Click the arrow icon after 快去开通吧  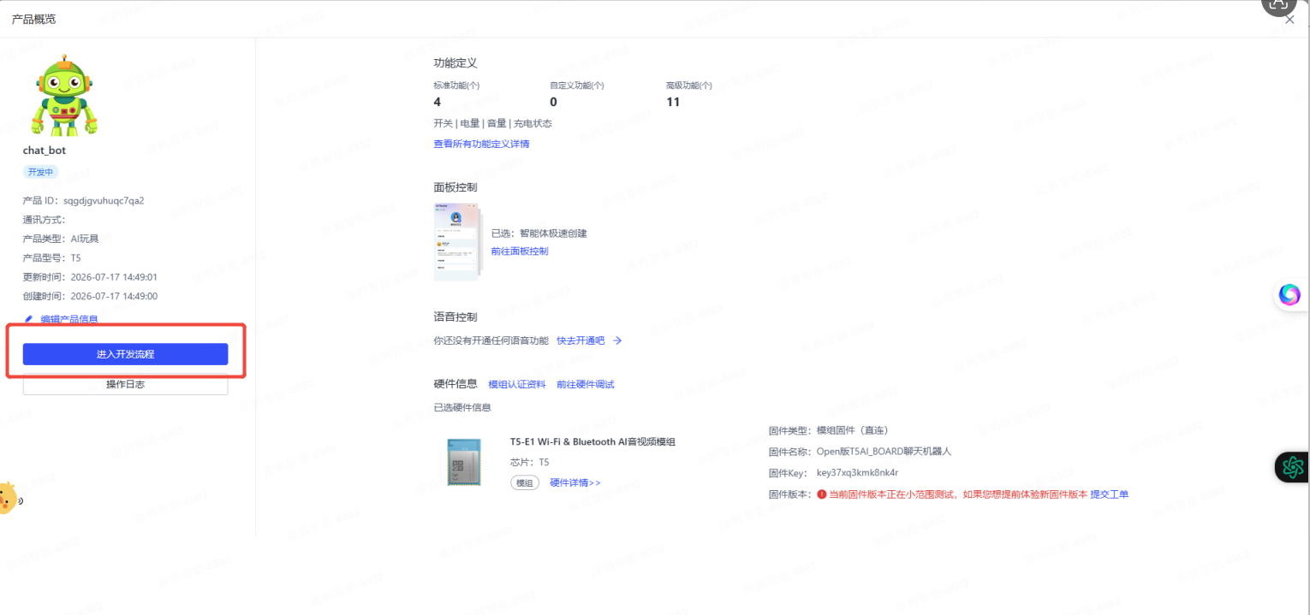pyautogui.click(x=617, y=340)
